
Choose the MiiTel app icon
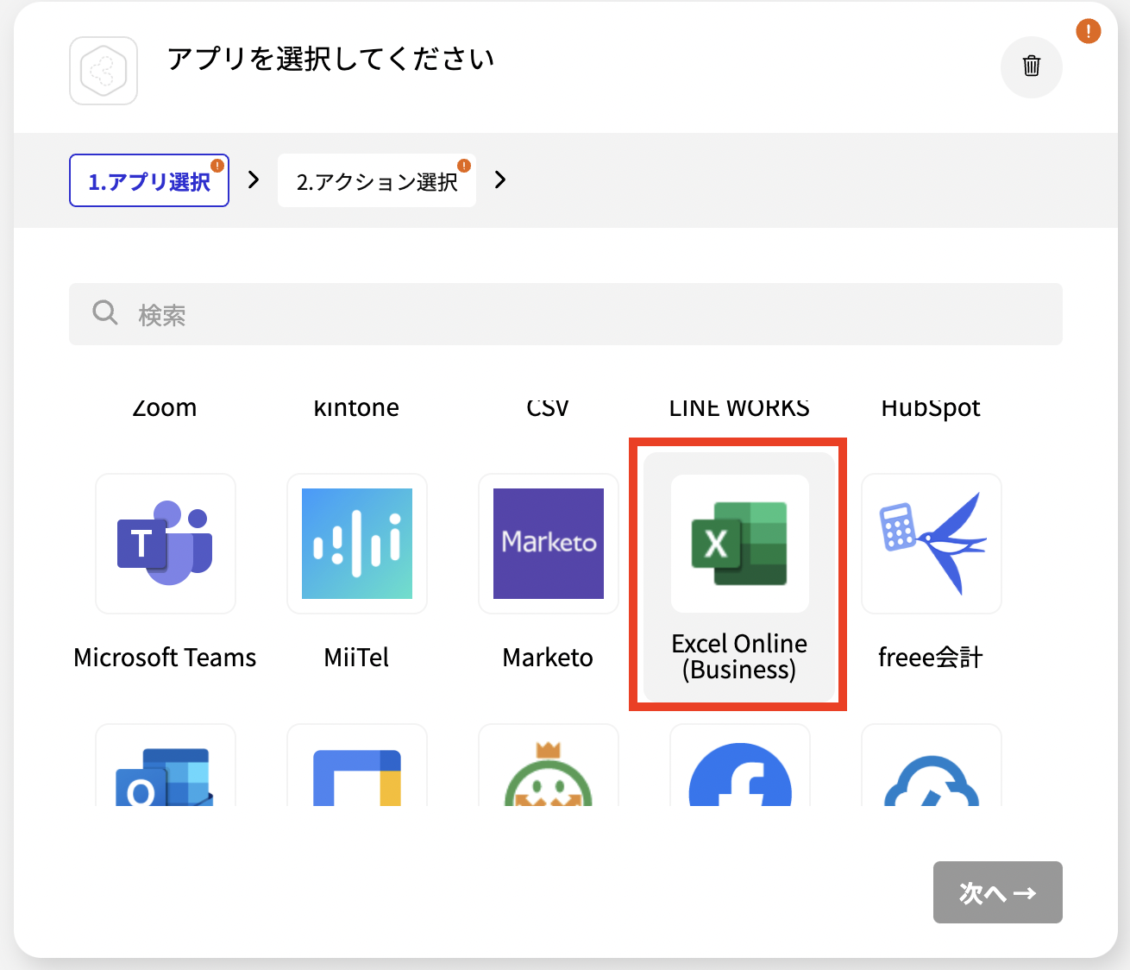(x=357, y=544)
